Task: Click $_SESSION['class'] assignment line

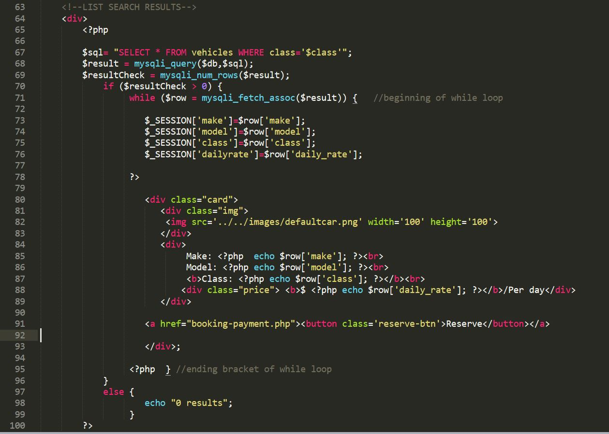Action: pos(230,143)
